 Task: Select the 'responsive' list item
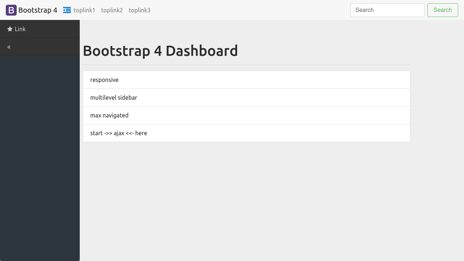pyautogui.click(x=246, y=80)
